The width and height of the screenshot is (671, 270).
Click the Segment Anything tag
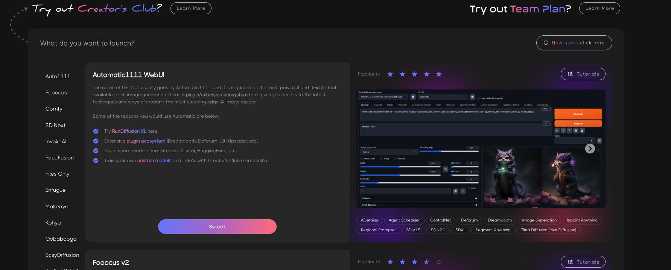493,230
